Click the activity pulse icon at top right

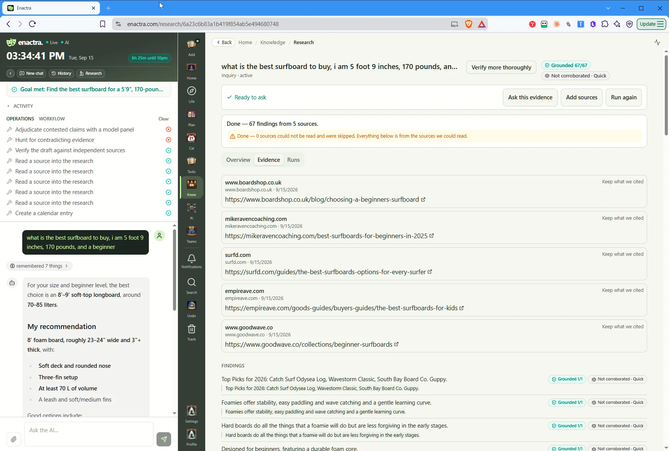coord(657,42)
